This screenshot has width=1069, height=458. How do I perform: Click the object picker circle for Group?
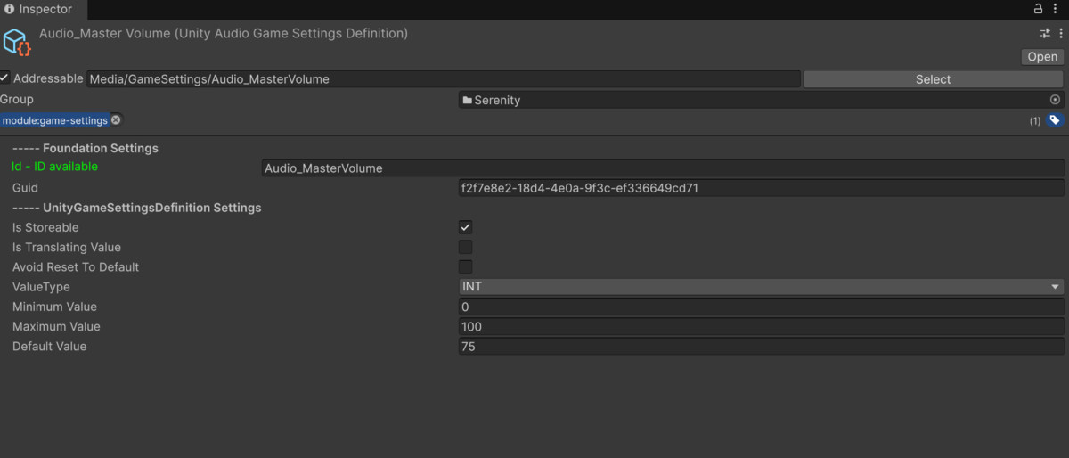click(x=1056, y=100)
